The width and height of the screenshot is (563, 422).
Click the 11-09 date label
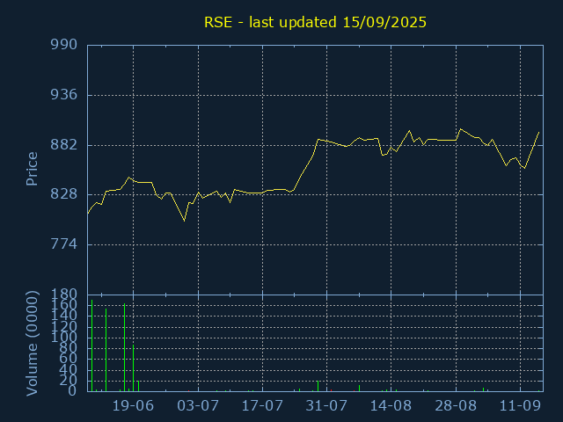pyautogui.click(x=520, y=406)
